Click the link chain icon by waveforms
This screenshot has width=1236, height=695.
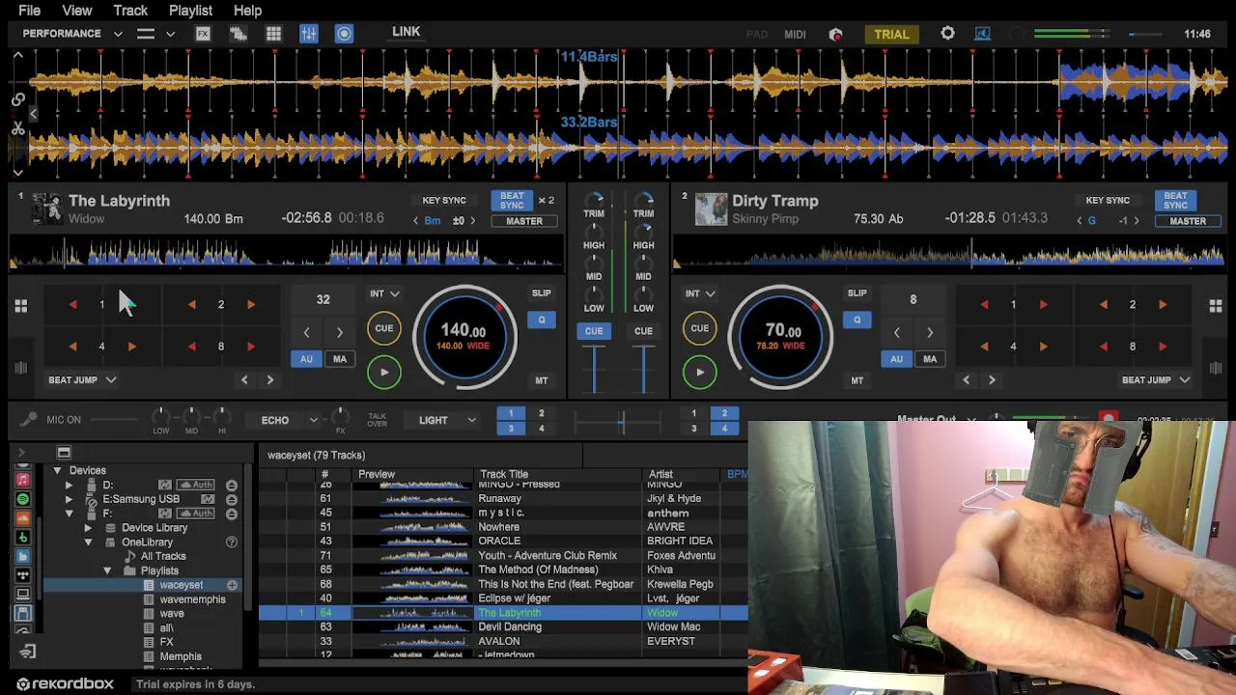pyautogui.click(x=17, y=98)
